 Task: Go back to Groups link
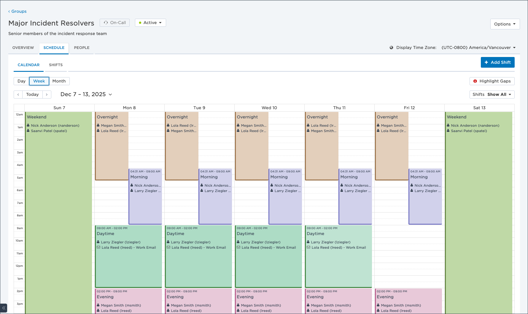(x=18, y=11)
